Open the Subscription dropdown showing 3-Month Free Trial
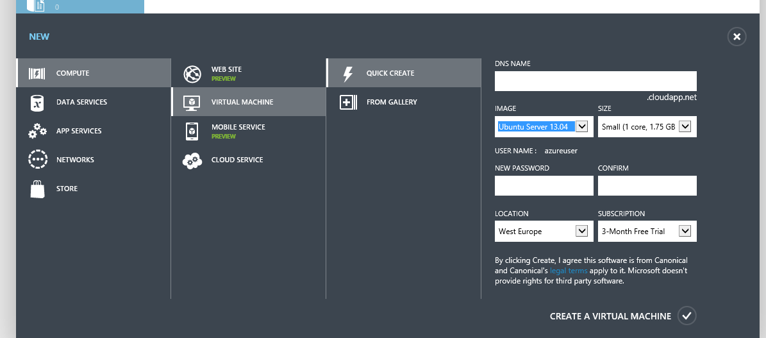 [x=647, y=231]
